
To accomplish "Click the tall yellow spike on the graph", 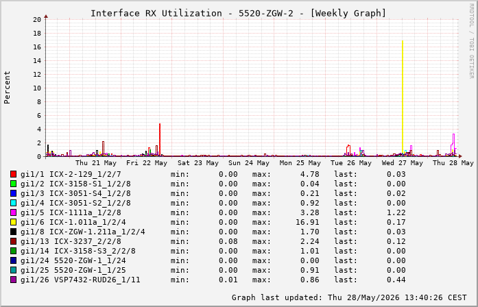I will pos(403,97).
